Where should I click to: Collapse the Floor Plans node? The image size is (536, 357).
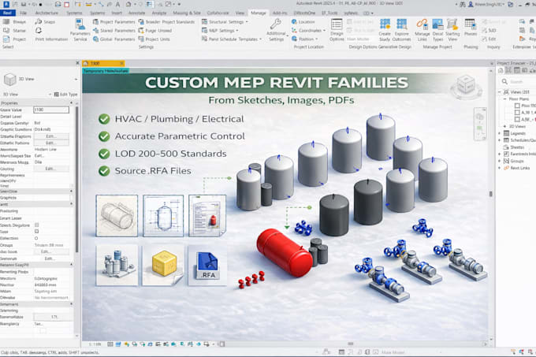tap(505, 99)
